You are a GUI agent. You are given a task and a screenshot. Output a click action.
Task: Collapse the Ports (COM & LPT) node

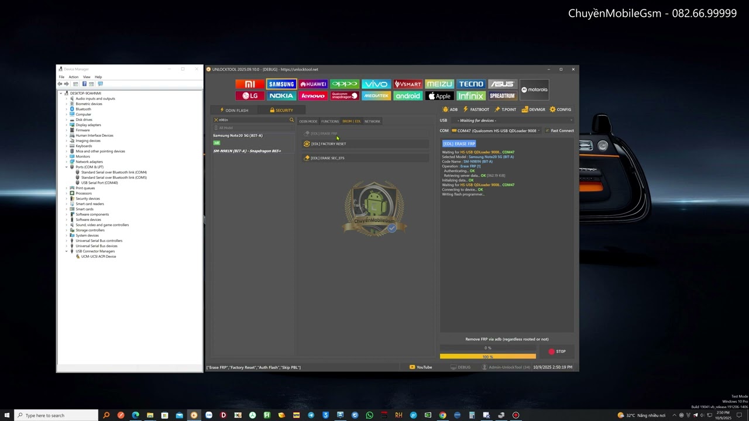click(66, 167)
